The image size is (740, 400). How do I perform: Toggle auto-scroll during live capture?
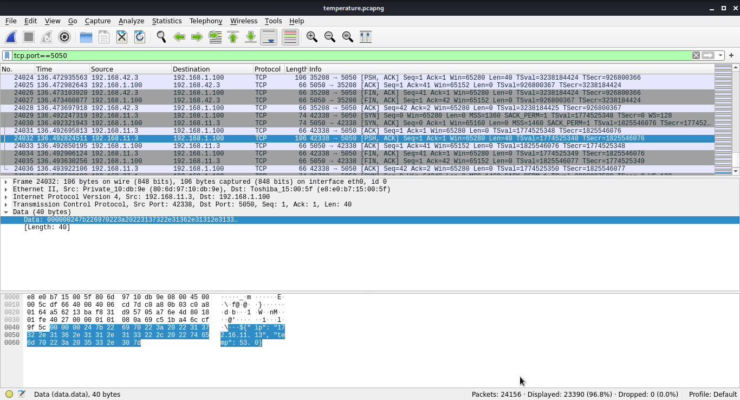pos(269,37)
